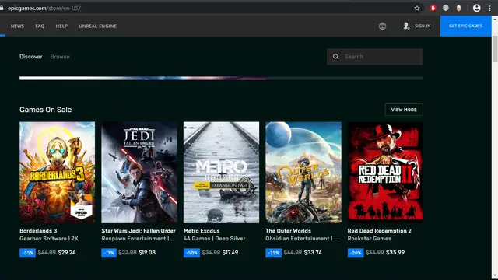498x280 pixels.
Task: Focus the store Search field
Action: [375, 57]
